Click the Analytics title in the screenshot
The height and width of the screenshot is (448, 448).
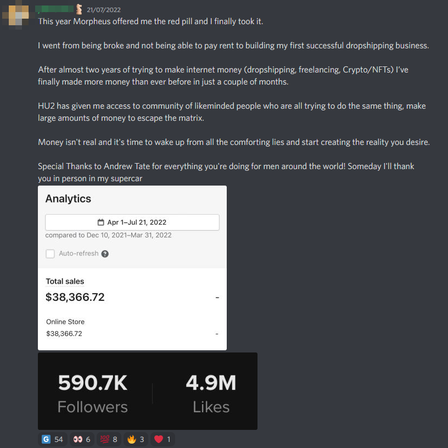coord(68,199)
